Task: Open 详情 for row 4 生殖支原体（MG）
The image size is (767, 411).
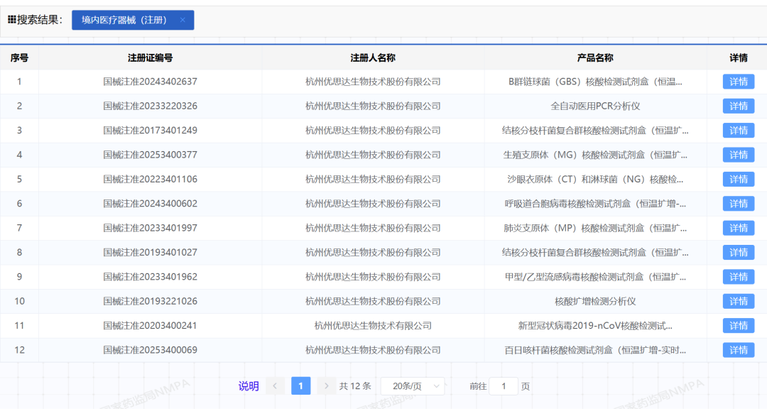Action: [739, 155]
